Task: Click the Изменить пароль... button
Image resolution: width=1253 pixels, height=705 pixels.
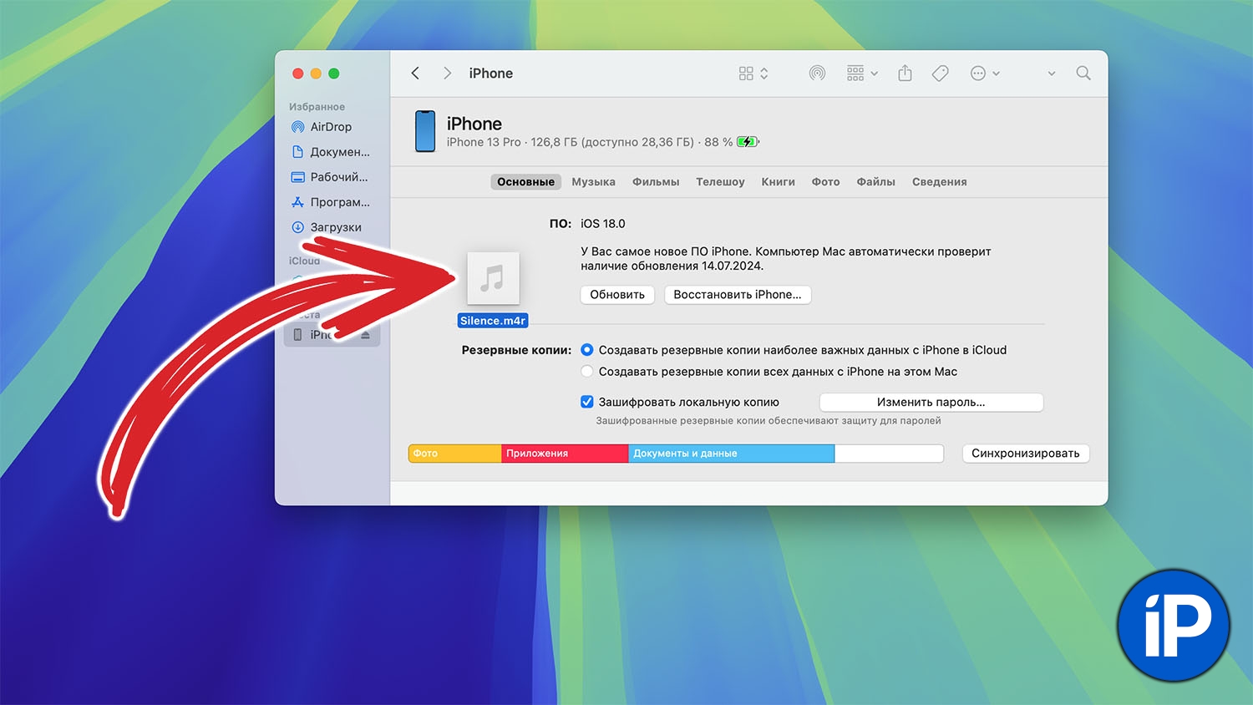Action: click(931, 403)
